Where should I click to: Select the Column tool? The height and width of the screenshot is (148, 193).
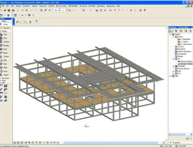pyautogui.click(x=5, y=56)
